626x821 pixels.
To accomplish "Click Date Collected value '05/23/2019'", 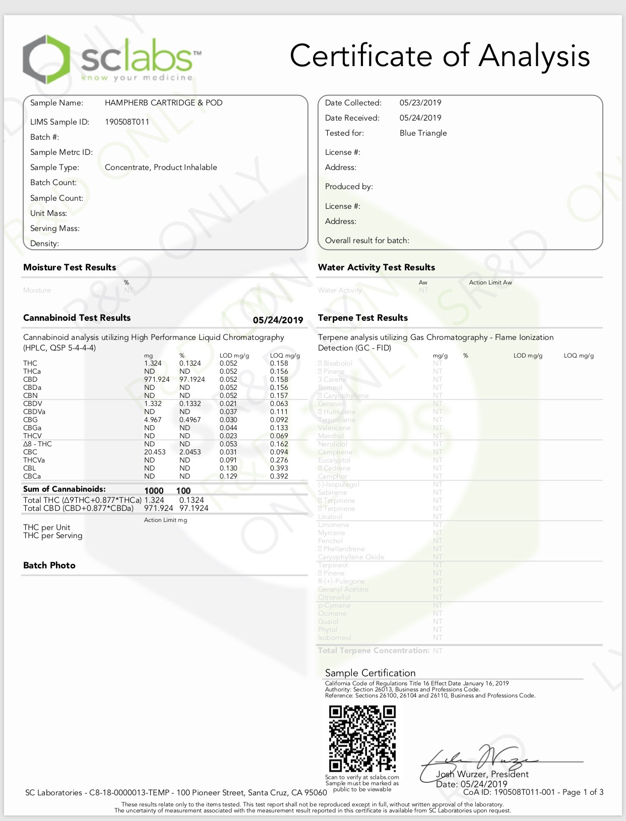I will [x=420, y=103].
